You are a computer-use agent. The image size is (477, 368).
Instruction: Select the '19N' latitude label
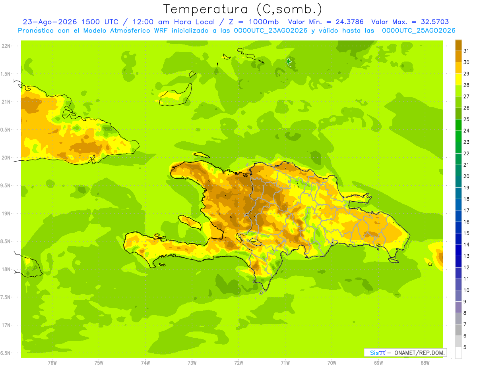click(x=6, y=214)
